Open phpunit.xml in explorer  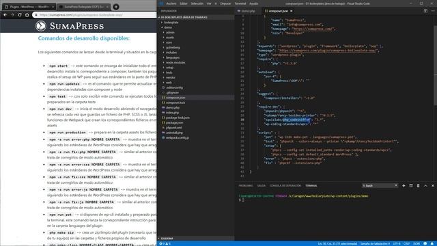click(173, 128)
